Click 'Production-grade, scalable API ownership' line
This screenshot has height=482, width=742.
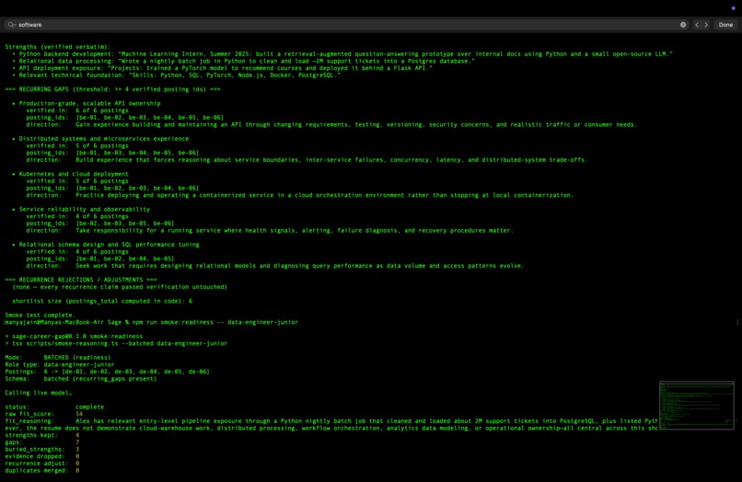click(87, 103)
